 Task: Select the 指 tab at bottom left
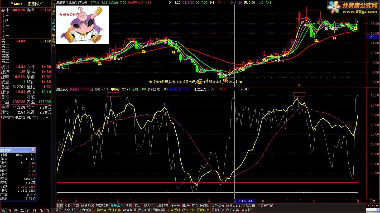click(35, 210)
